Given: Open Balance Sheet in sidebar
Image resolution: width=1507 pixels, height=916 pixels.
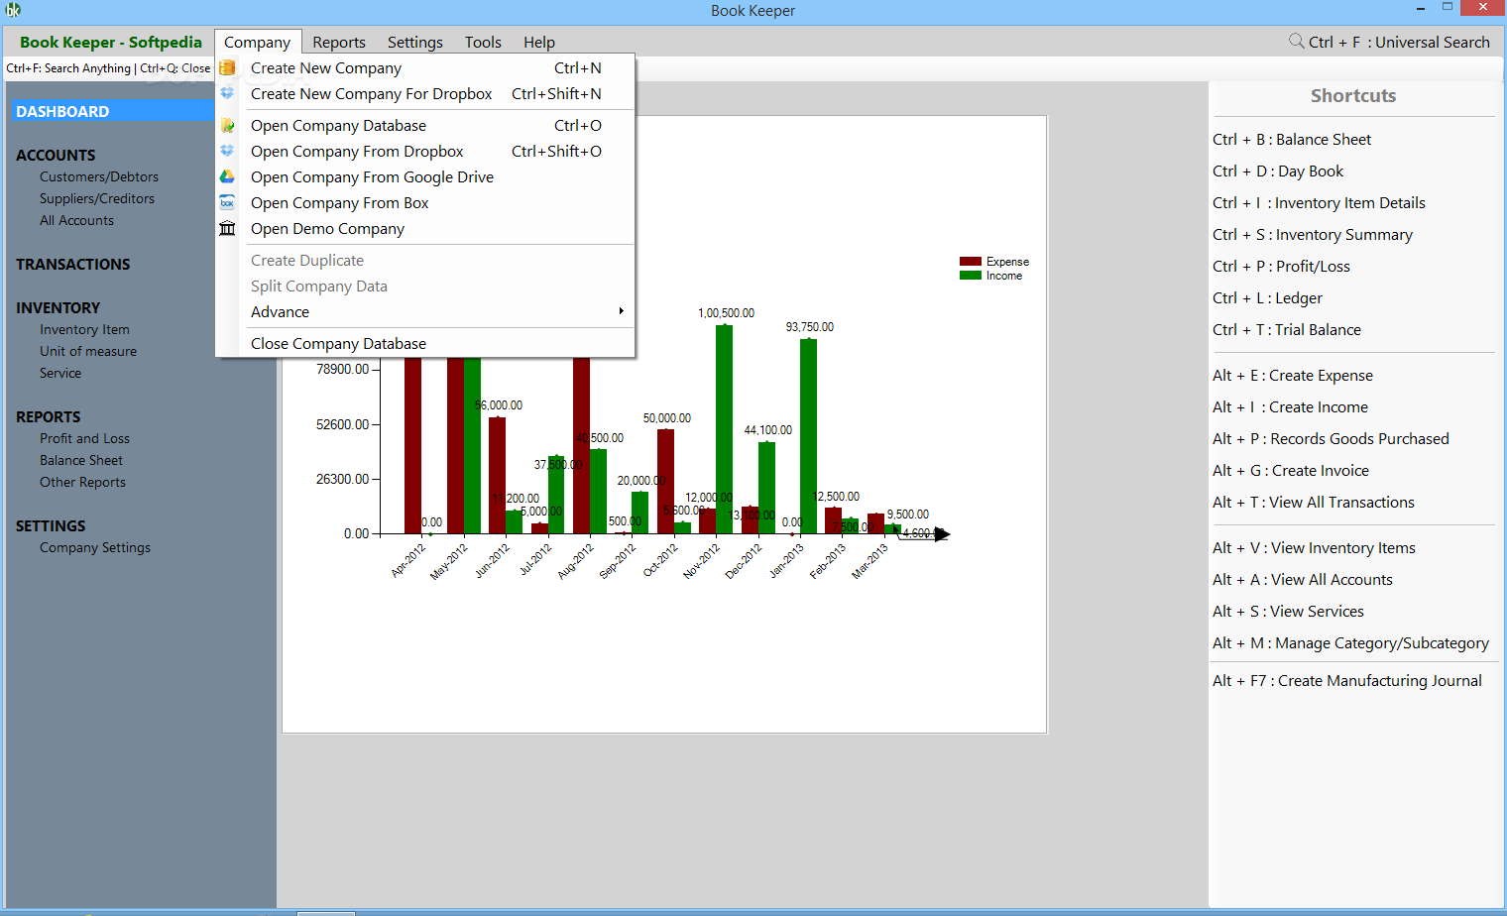Looking at the screenshot, I should tap(81, 461).
